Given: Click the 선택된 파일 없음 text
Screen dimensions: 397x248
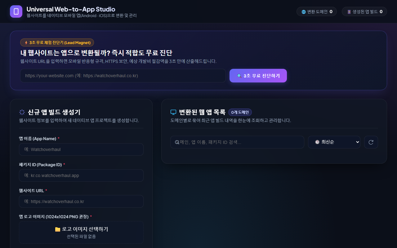Looking at the screenshot, I should 81,237.
